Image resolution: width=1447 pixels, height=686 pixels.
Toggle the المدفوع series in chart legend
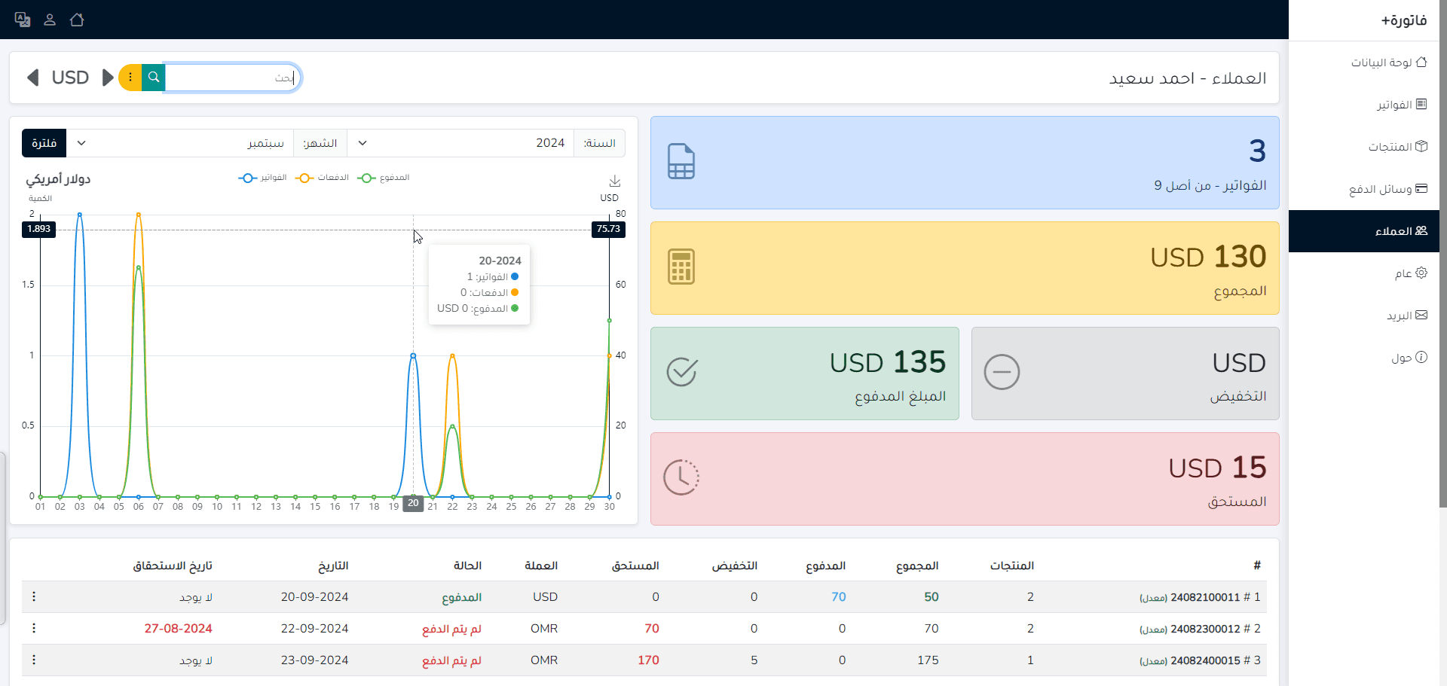tap(384, 178)
